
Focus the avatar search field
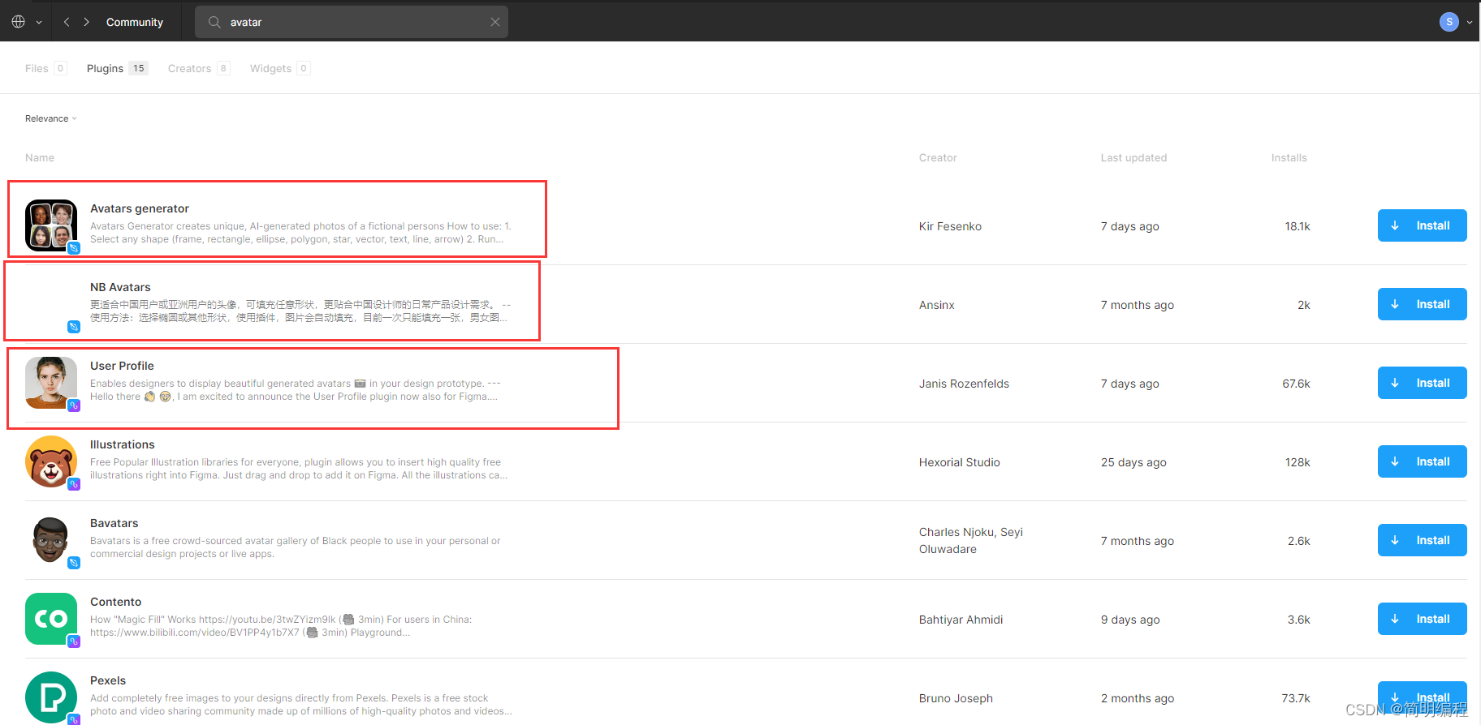352,22
